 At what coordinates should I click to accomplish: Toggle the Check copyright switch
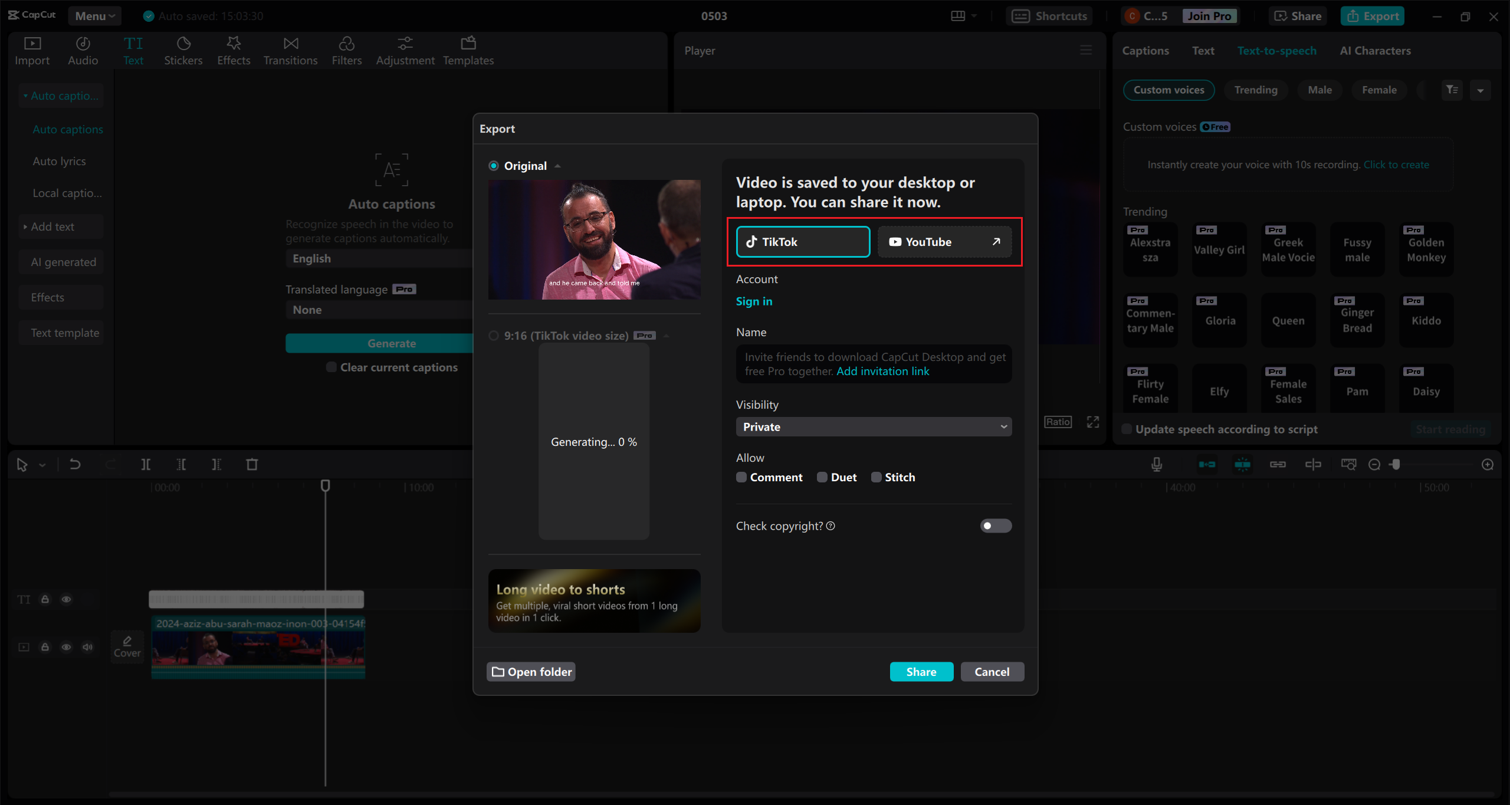tap(996, 526)
